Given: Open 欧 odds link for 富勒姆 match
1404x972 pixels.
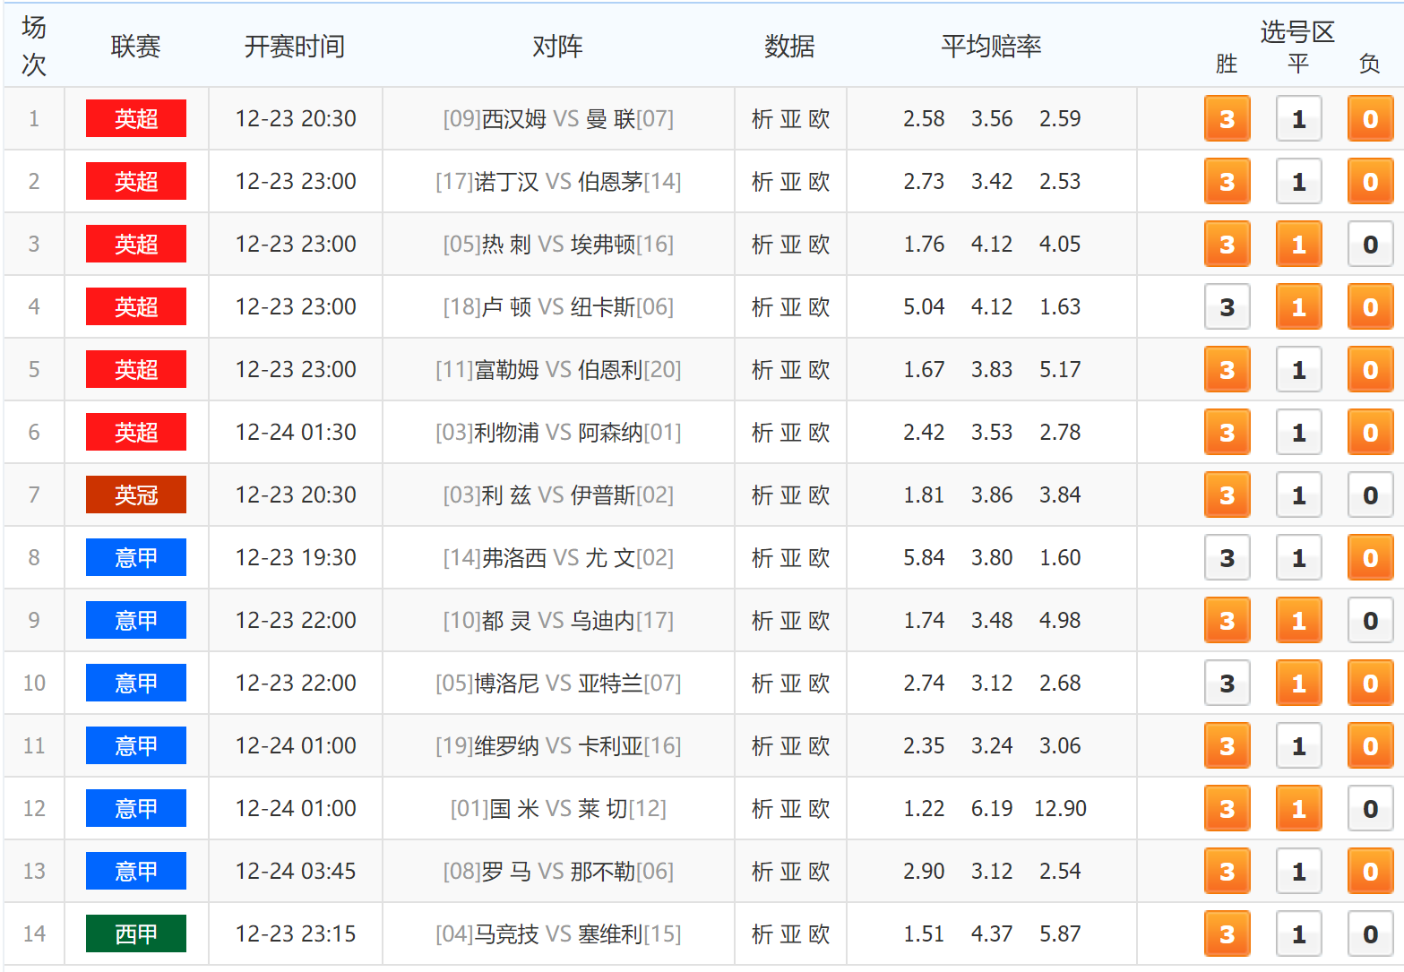Looking at the screenshot, I should pos(819,370).
